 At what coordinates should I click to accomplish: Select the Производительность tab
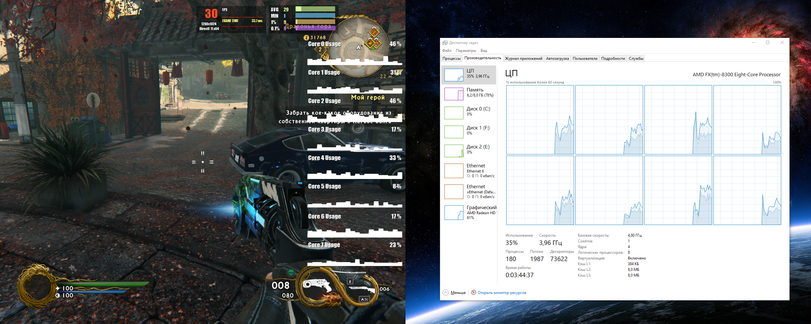point(483,58)
